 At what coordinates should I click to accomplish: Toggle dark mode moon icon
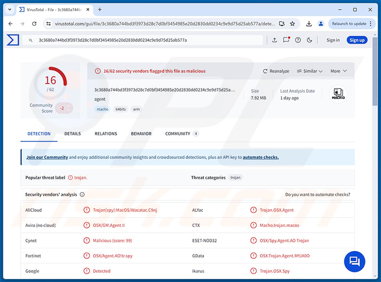[309, 40]
